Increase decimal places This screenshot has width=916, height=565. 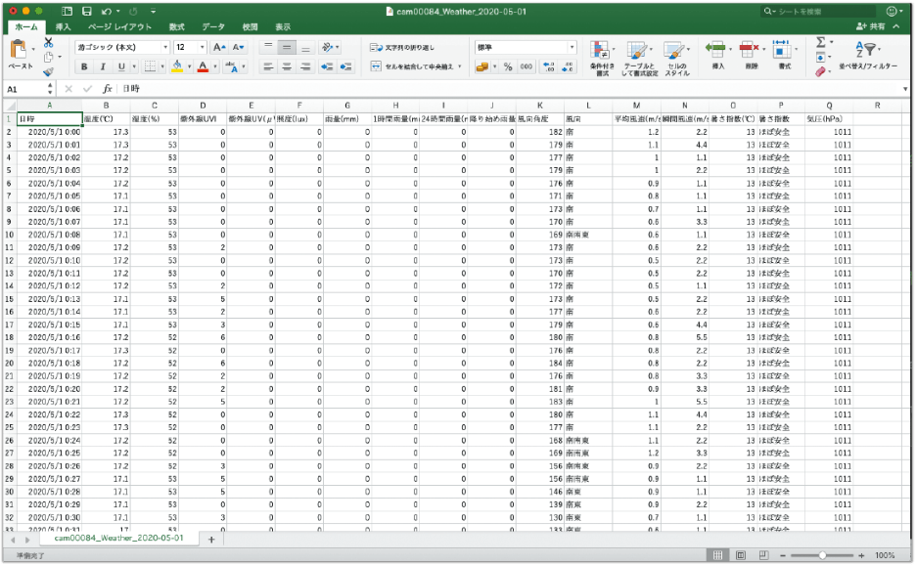pos(549,67)
